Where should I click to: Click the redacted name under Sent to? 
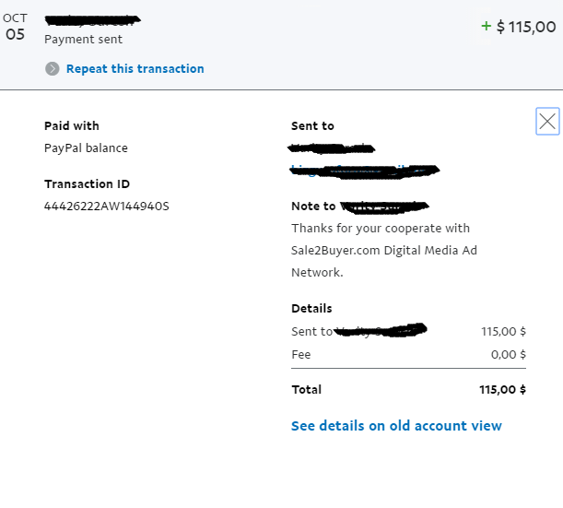[x=332, y=148]
